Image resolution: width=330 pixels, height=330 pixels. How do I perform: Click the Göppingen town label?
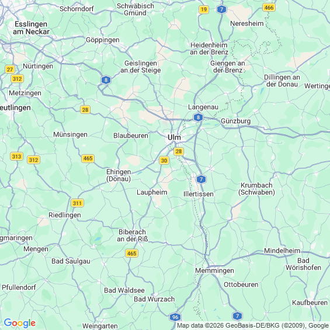coord(103,40)
